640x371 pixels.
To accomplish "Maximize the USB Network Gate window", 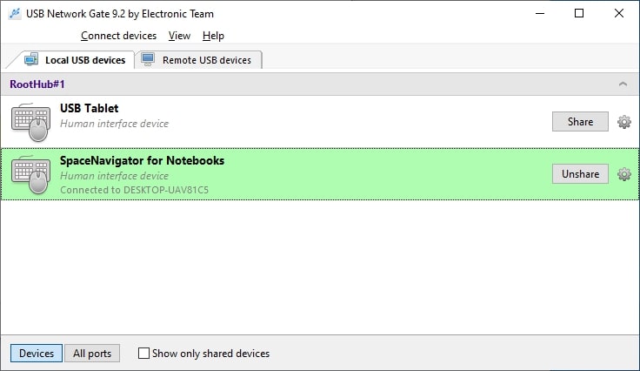I will click(x=579, y=13).
